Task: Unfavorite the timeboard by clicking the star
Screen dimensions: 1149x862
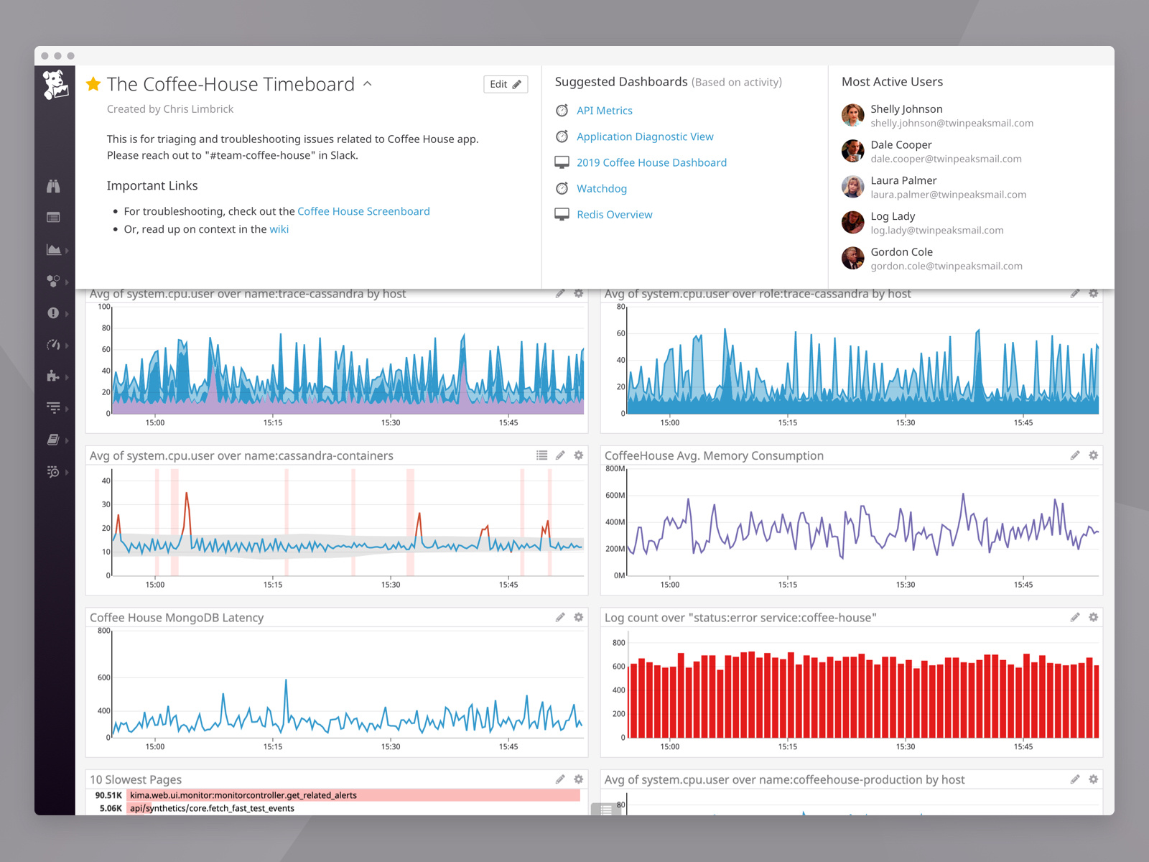Action: click(x=93, y=84)
